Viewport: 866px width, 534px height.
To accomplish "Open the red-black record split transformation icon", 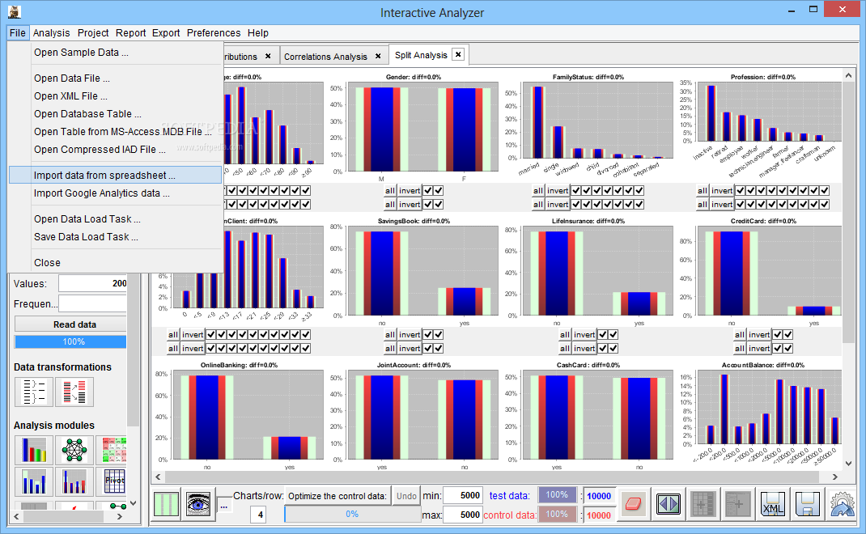I will (74, 392).
